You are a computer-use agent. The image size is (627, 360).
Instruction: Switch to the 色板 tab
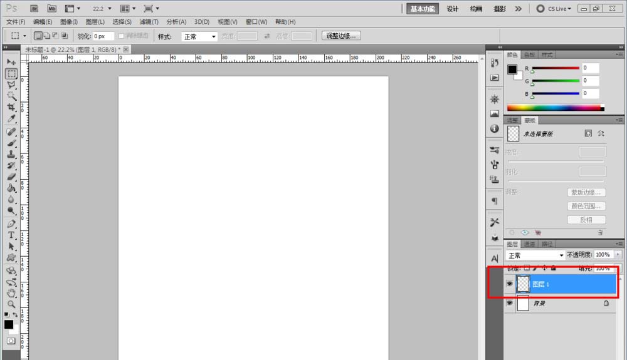(x=529, y=54)
